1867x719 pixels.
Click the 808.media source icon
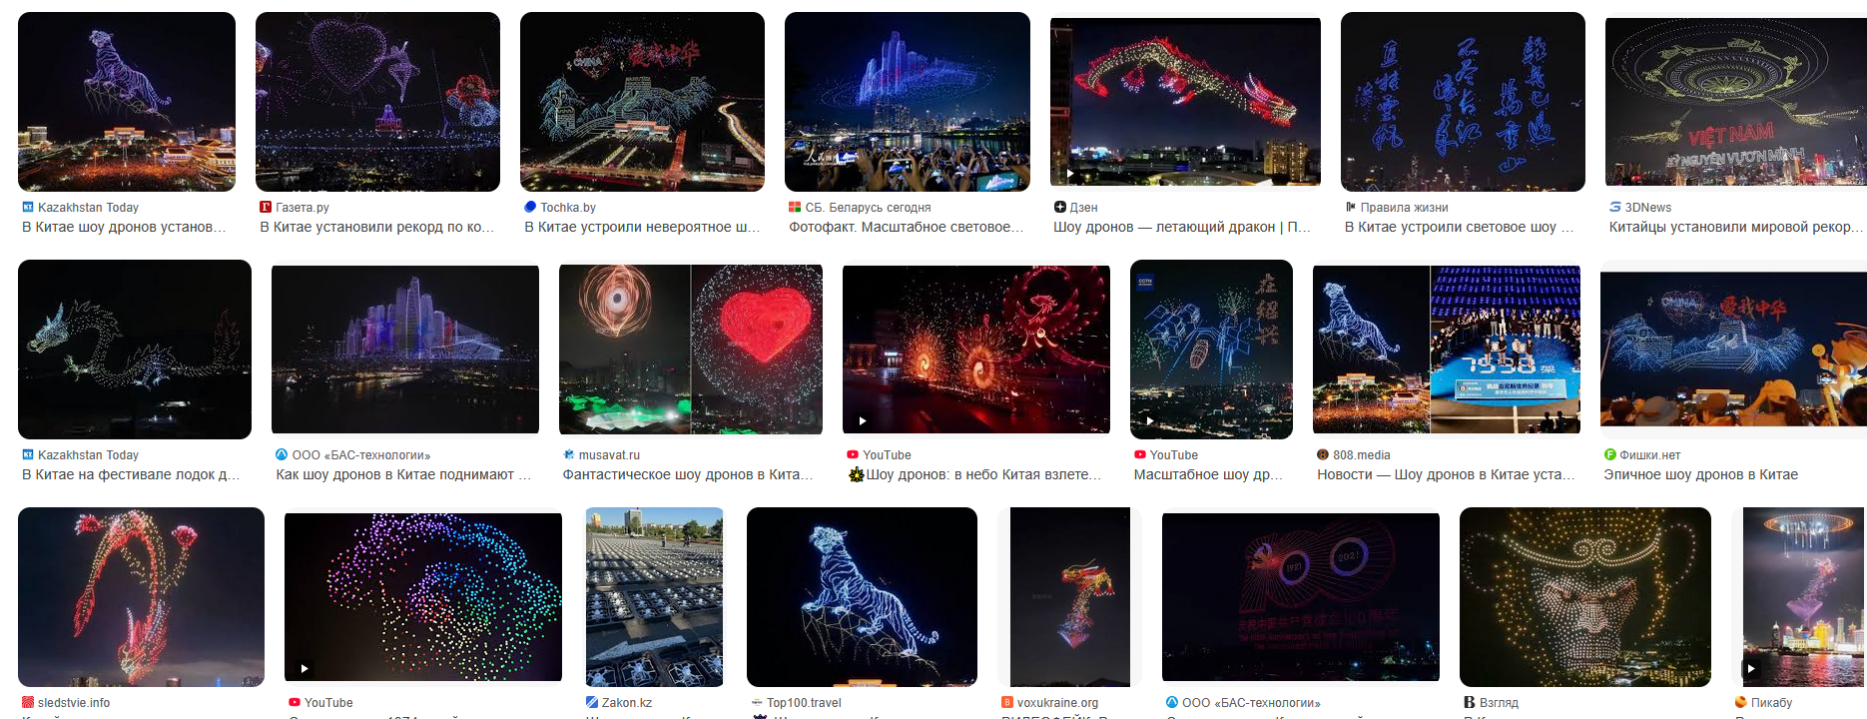point(1323,455)
